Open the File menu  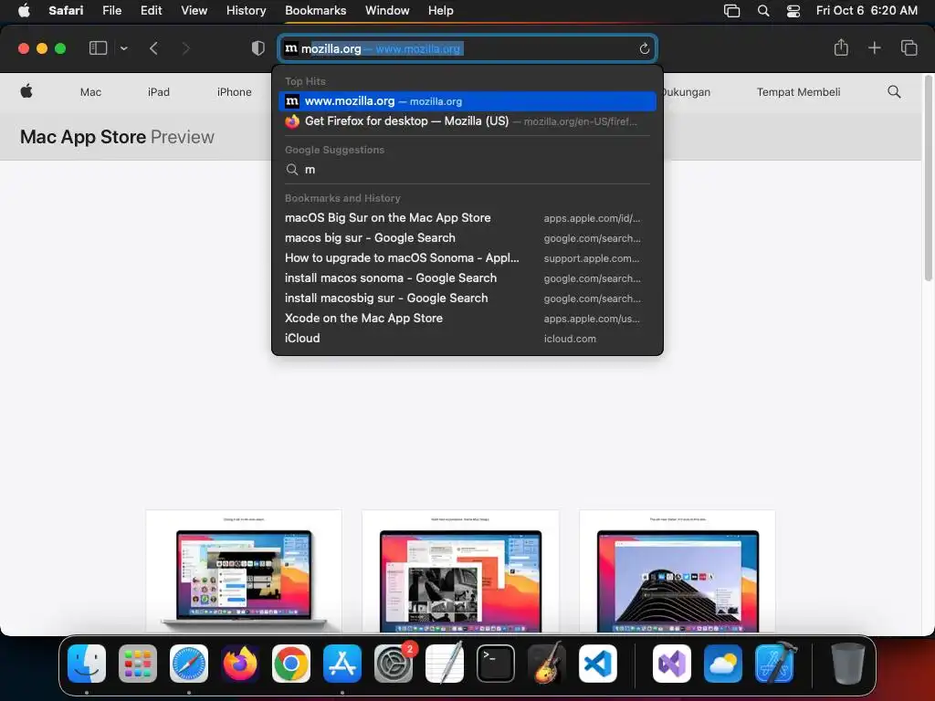111,11
